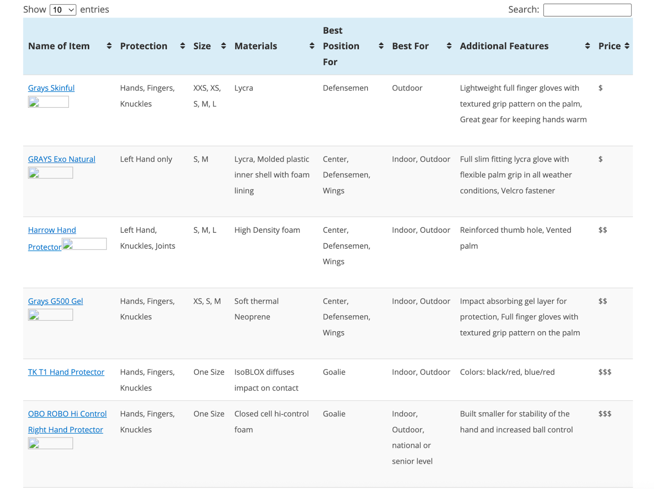Select the 'High Density foam' materials cell

pos(267,230)
